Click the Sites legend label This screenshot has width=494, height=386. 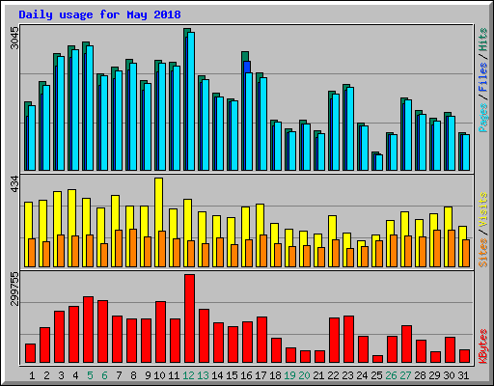pos(483,253)
